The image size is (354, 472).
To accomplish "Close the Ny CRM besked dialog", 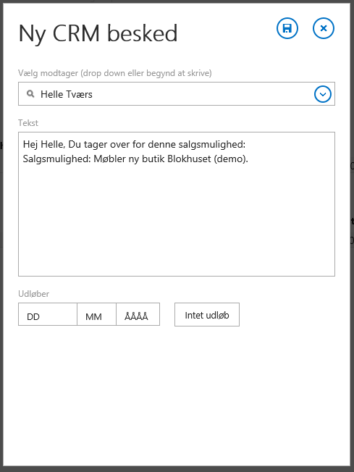I will point(324,28).
